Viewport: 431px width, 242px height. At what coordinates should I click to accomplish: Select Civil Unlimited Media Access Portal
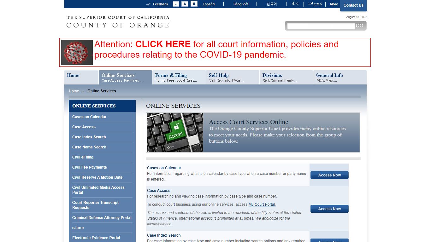coord(98,190)
